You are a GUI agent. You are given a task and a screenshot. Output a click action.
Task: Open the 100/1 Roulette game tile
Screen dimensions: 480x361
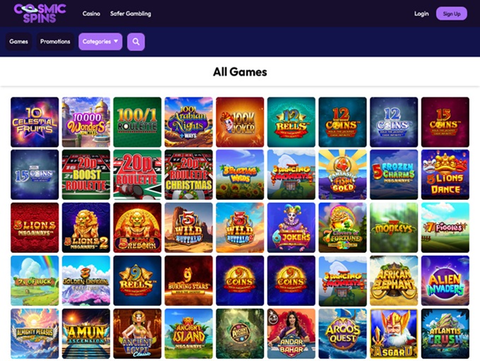(x=137, y=122)
